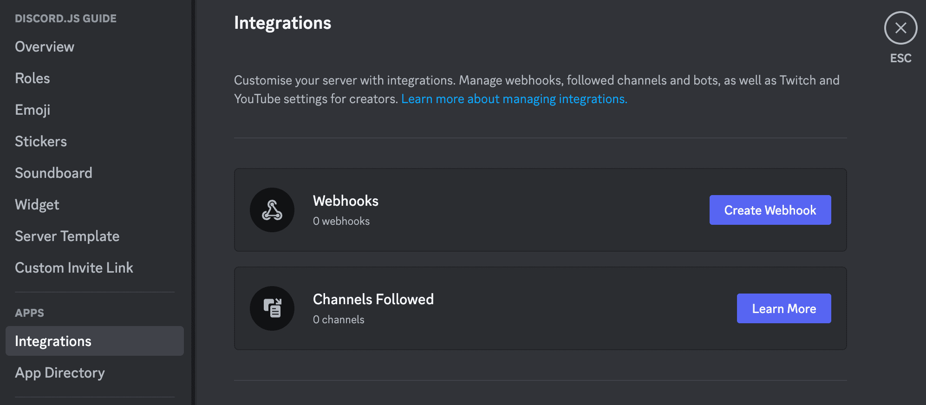This screenshot has height=405, width=926.
Task: Click the ESC label under close button
Action: point(900,59)
